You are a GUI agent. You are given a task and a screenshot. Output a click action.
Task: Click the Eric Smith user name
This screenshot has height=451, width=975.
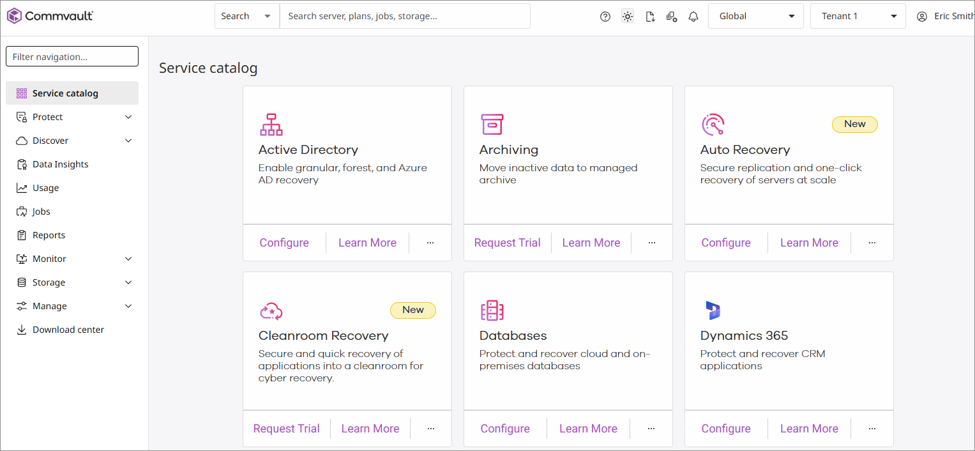pyautogui.click(x=954, y=16)
